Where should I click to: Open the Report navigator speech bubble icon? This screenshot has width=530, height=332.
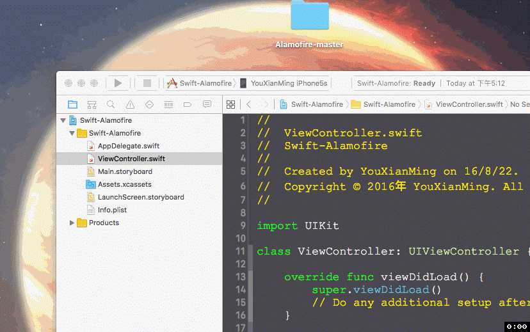point(207,104)
